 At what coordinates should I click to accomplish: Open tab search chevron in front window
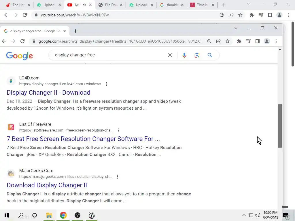236,28
